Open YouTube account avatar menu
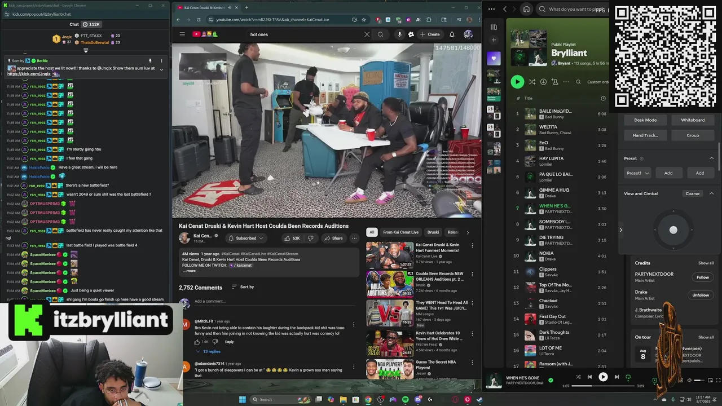 click(x=468, y=34)
